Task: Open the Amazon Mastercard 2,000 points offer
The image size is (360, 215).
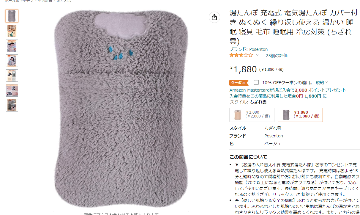Action: pyautogui.click(x=288, y=90)
